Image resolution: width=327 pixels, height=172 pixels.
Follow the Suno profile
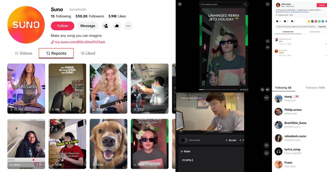click(62, 26)
